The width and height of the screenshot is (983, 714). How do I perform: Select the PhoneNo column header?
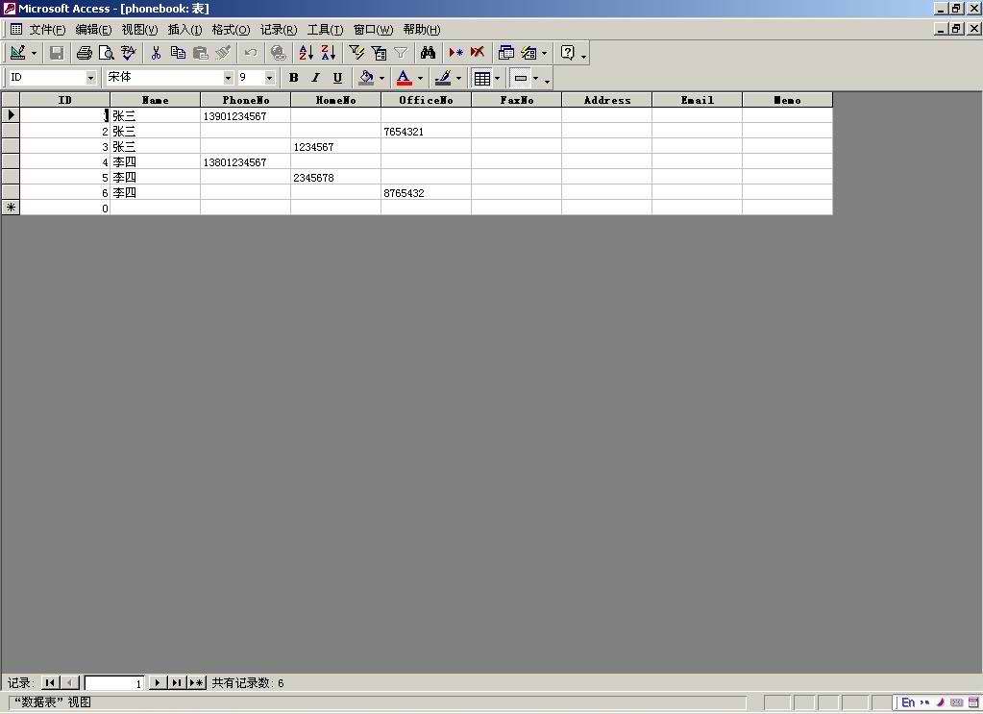(x=246, y=100)
